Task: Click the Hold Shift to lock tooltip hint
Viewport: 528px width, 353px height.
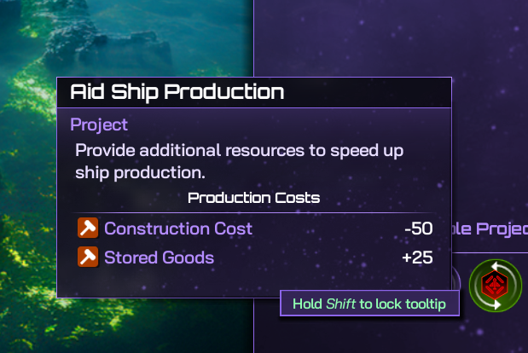Action: [x=369, y=304]
